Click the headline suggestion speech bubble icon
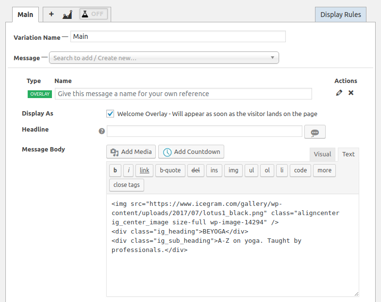This screenshot has height=302, width=381. click(x=315, y=132)
